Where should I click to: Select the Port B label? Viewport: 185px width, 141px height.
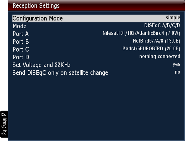(21, 42)
